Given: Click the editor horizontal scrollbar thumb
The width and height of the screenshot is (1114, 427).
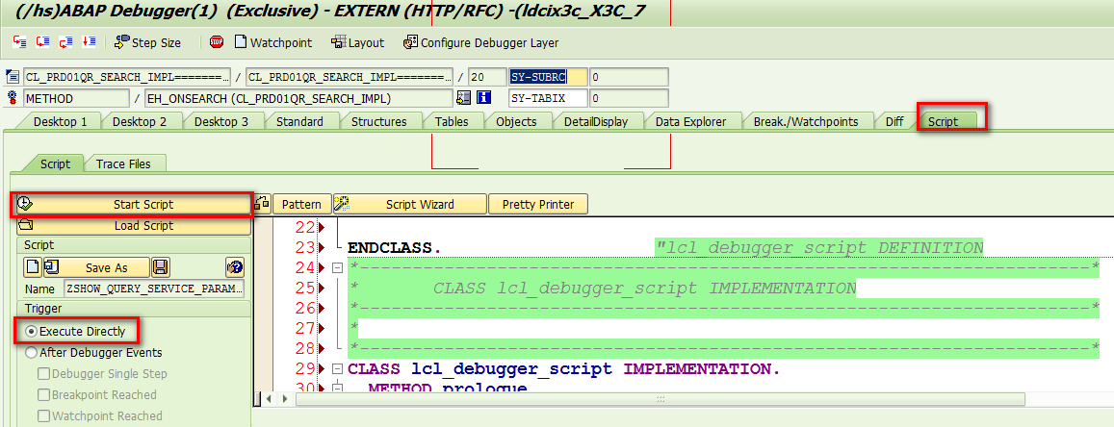Looking at the screenshot, I should pyautogui.click(x=660, y=399).
